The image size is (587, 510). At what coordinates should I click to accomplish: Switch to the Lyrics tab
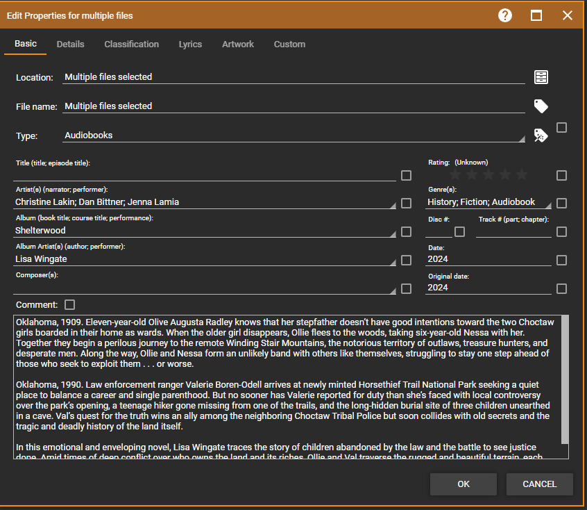[x=190, y=44]
